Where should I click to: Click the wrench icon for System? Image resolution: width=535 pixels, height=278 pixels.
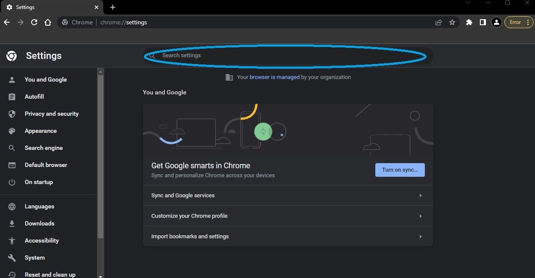(12, 258)
